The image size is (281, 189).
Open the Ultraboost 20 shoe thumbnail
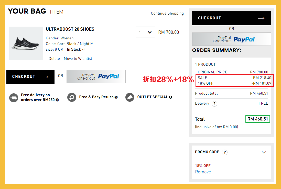tap(26, 43)
